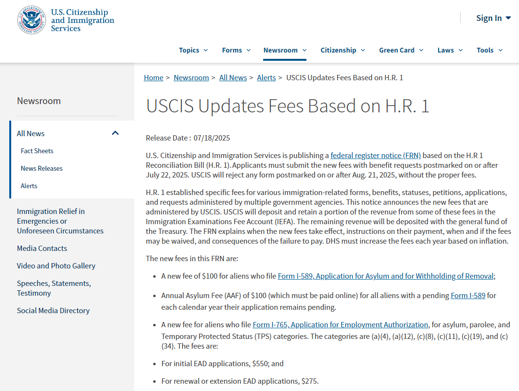Click the USCIS Homeland Security seal logo
Image resolution: width=519 pixels, height=391 pixels.
(x=33, y=20)
